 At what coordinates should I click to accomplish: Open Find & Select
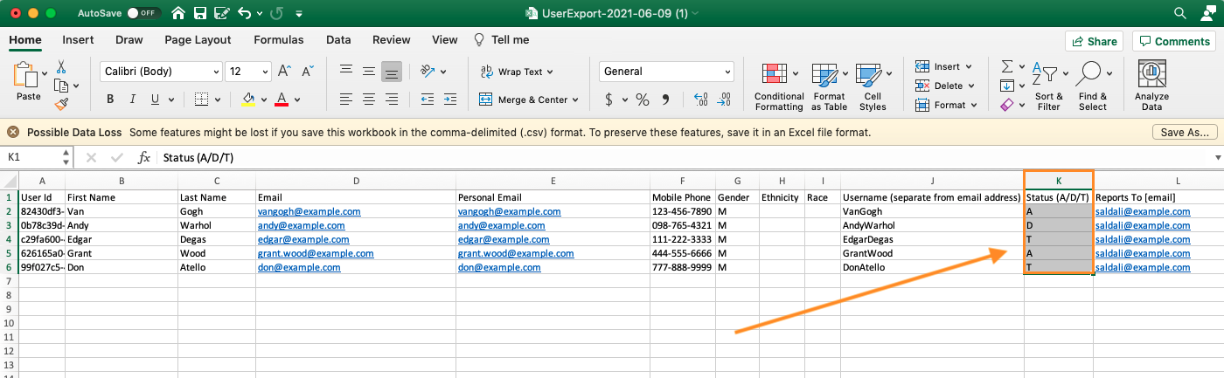1092,86
